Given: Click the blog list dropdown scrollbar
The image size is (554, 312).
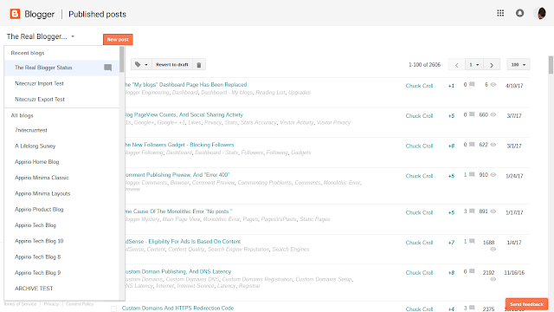Looking at the screenshot, I should coord(122,60).
